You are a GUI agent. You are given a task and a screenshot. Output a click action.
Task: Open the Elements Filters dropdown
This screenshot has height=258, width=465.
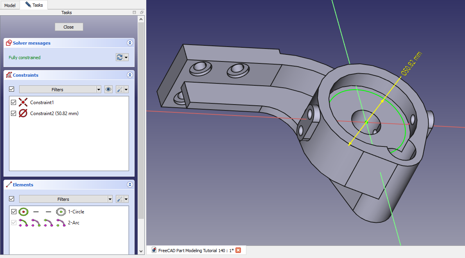pyautogui.click(x=110, y=199)
